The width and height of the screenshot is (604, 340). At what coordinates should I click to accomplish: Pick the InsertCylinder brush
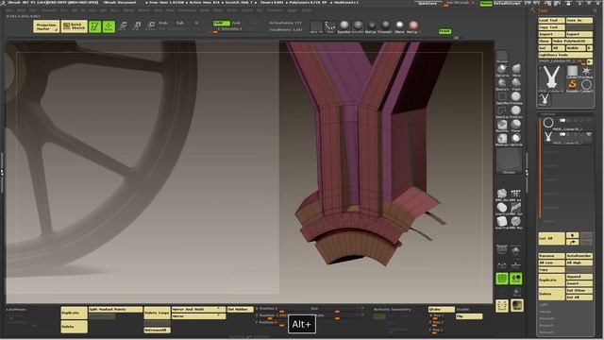tap(502, 209)
